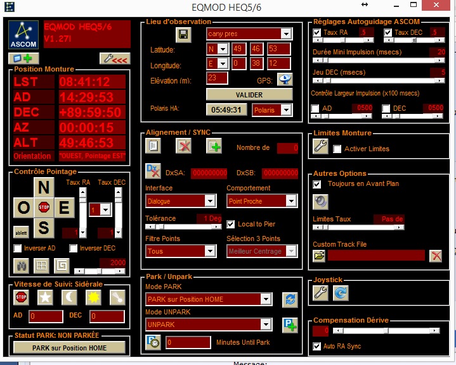Slew south with S button

pyautogui.click(x=44, y=228)
